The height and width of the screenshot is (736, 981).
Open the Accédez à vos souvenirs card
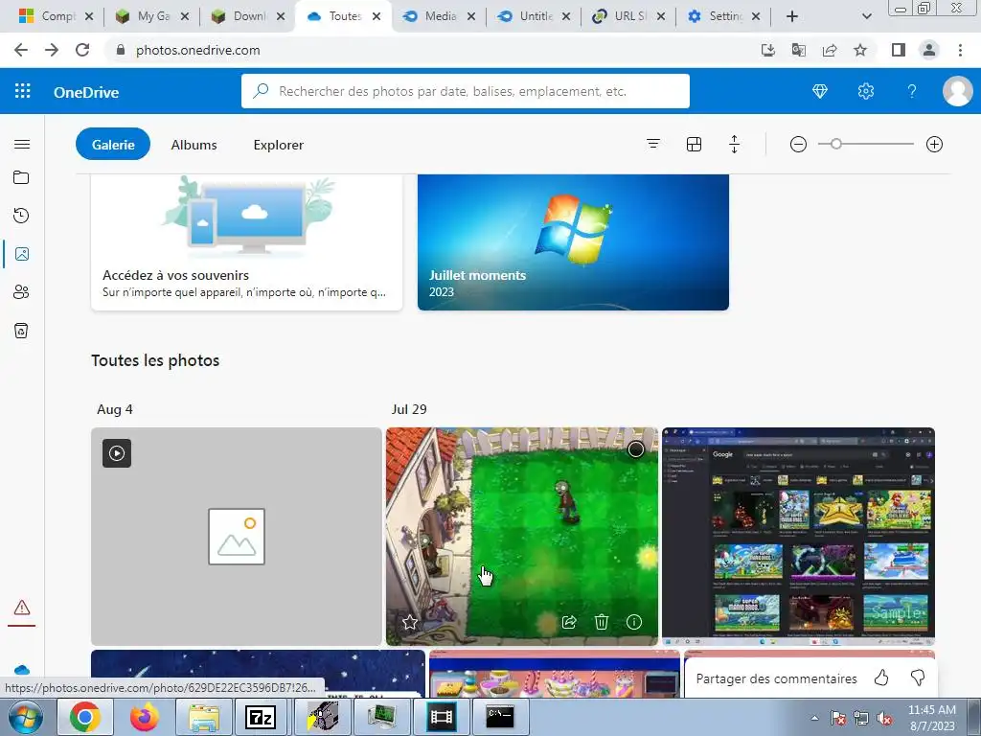point(246,242)
